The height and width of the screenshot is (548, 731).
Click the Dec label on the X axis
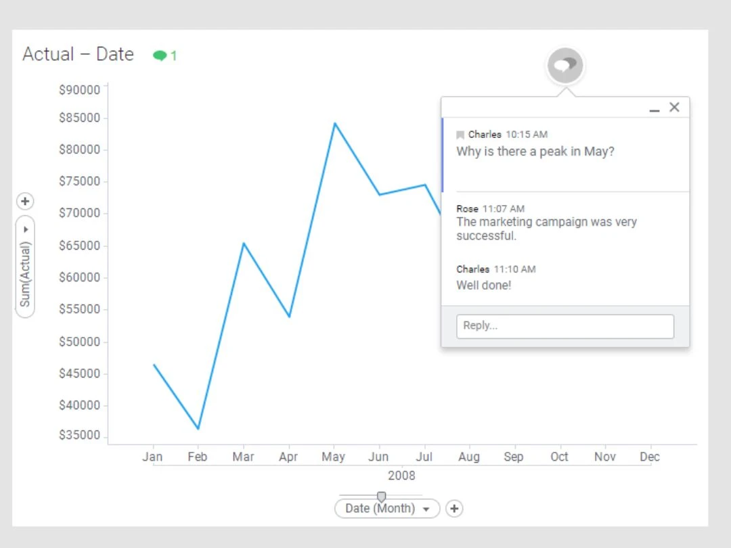click(x=649, y=457)
